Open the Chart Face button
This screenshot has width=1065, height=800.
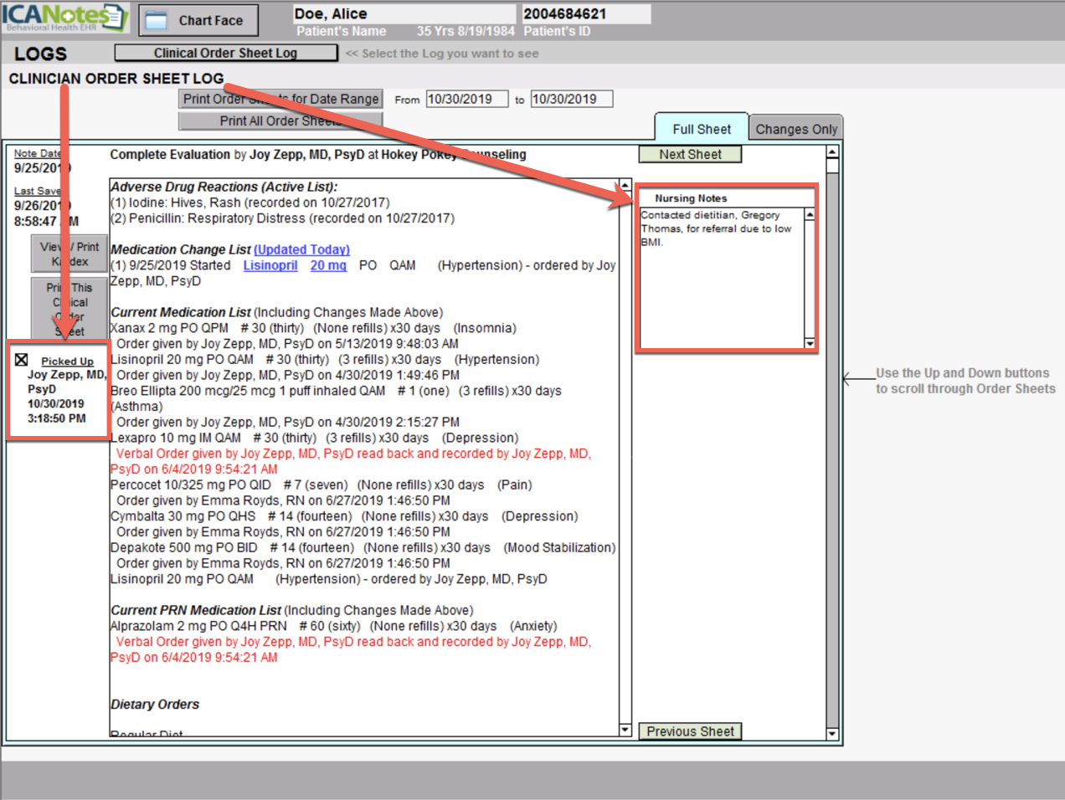[x=198, y=21]
